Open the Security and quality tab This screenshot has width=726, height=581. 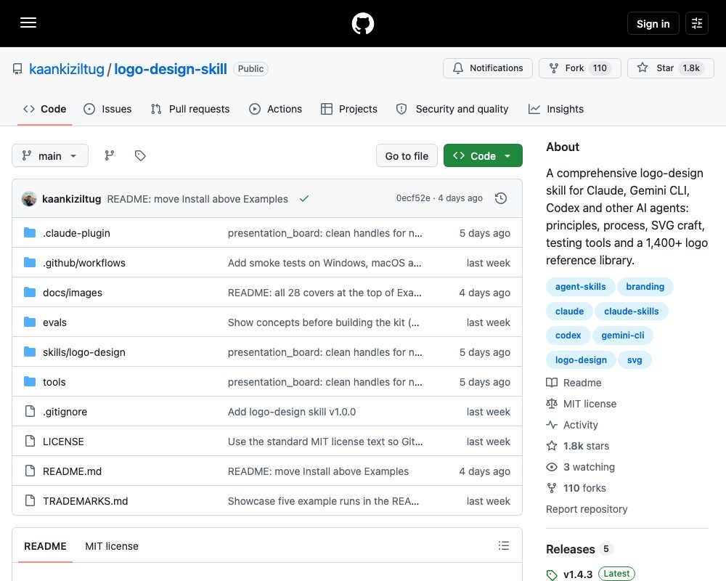pos(452,109)
